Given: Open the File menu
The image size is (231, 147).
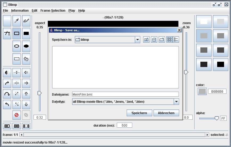Looking at the screenshot, I should click(x=6, y=11).
